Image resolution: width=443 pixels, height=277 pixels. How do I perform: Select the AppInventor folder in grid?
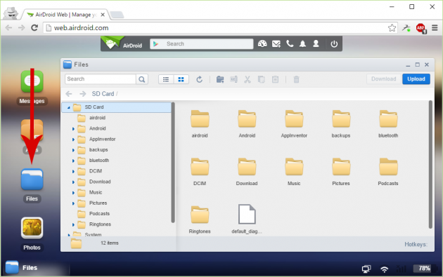coord(294,123)
